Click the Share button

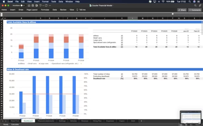pyautogui.click(x=182, y=10)
